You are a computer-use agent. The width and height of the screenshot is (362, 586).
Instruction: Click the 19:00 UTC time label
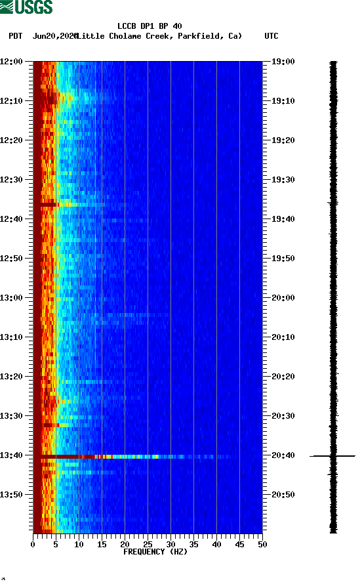[283, 61]
